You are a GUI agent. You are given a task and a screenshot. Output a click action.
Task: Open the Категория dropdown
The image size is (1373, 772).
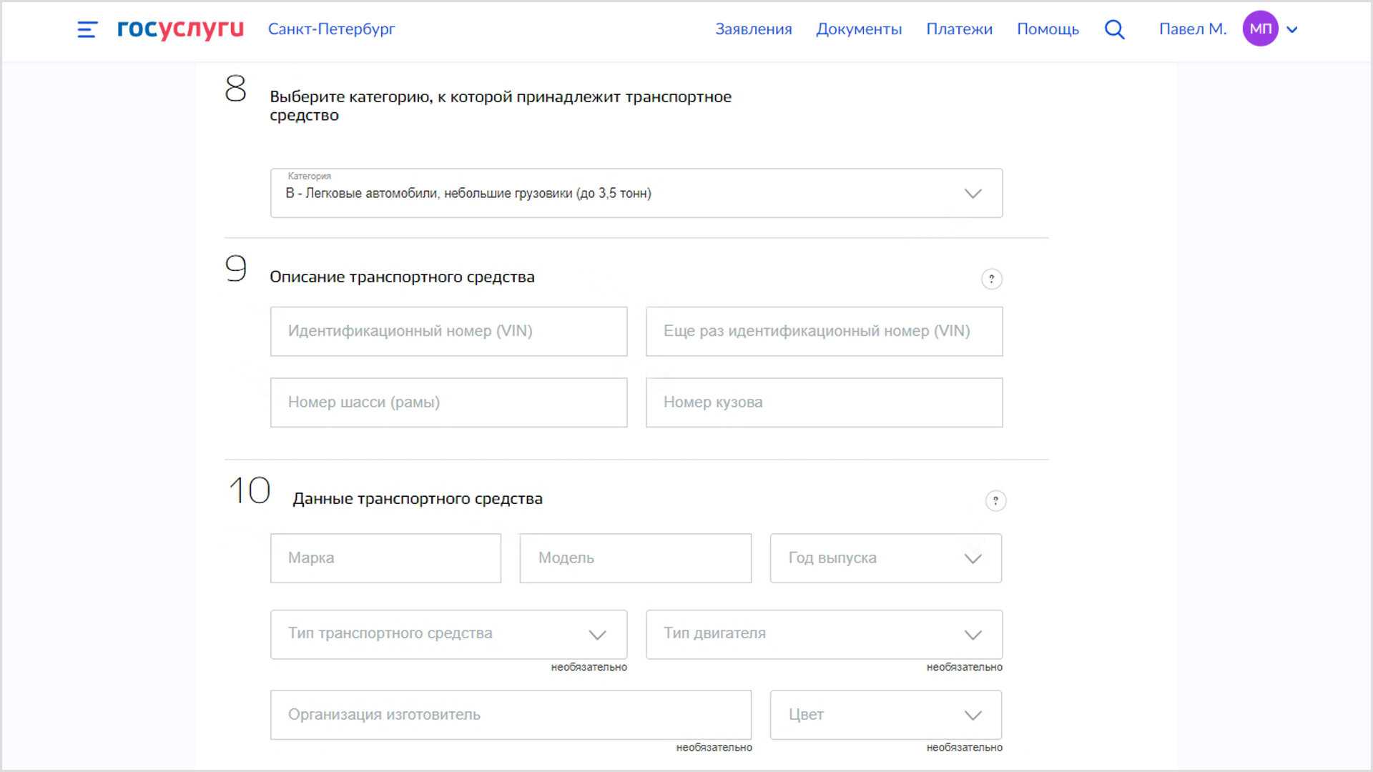(x=636, y=193)
